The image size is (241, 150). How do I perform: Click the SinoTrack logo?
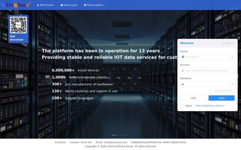click(18, 5)
